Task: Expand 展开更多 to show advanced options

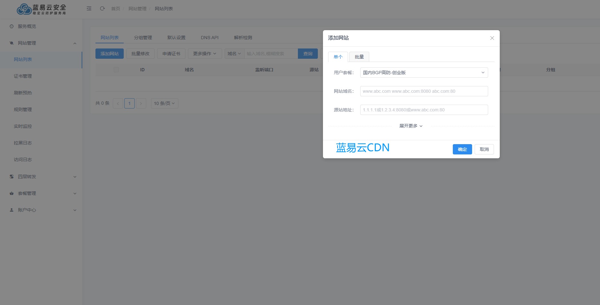Action: point(411,126)
